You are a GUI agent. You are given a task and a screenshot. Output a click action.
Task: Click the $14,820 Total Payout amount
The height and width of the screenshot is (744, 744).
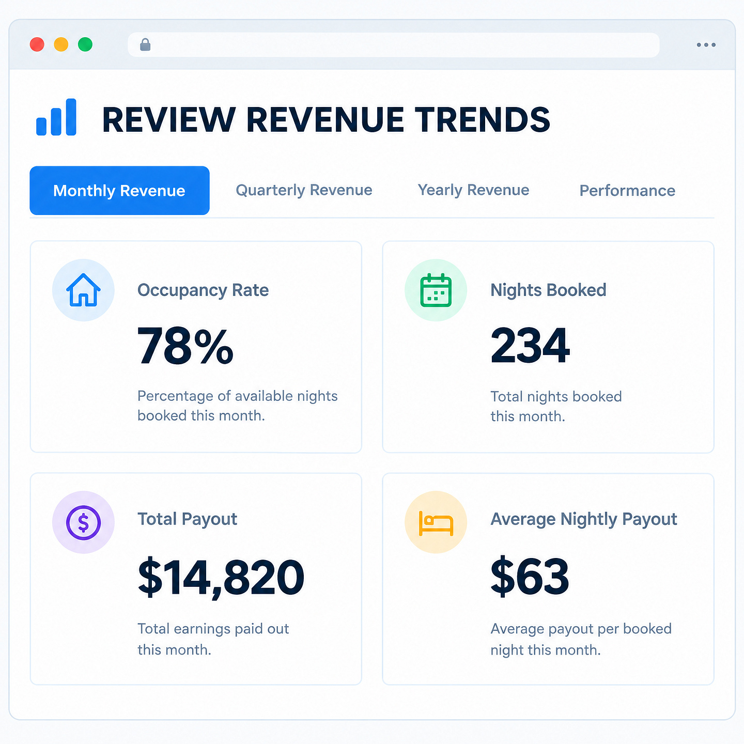(x=221, y=578)
